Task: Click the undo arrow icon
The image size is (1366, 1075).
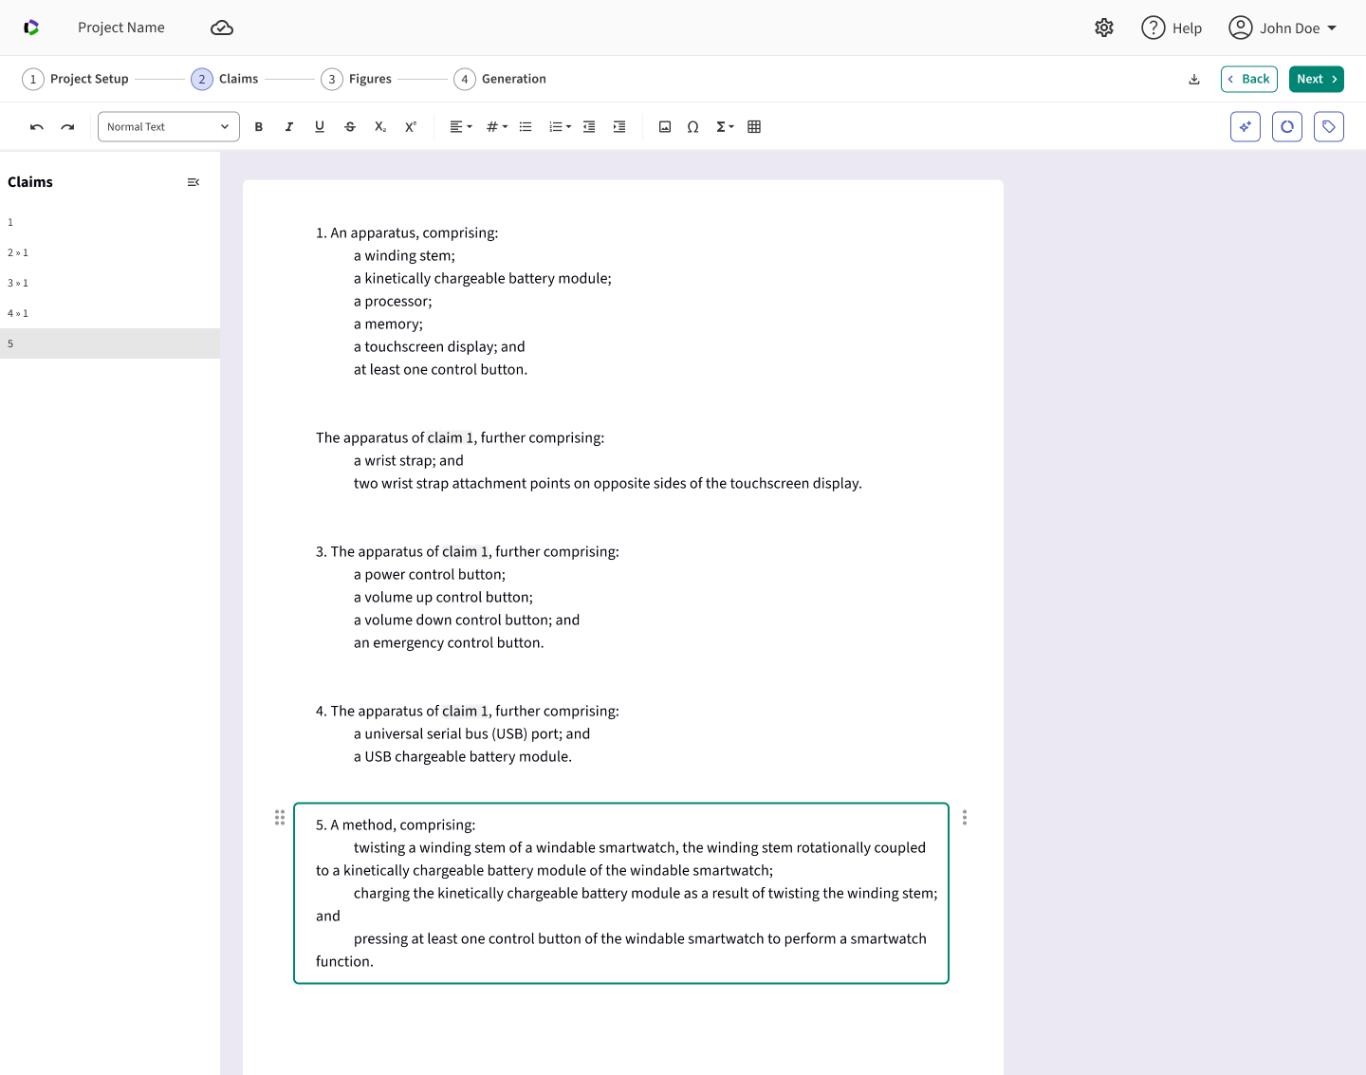Action: click(x=37, y=127)
